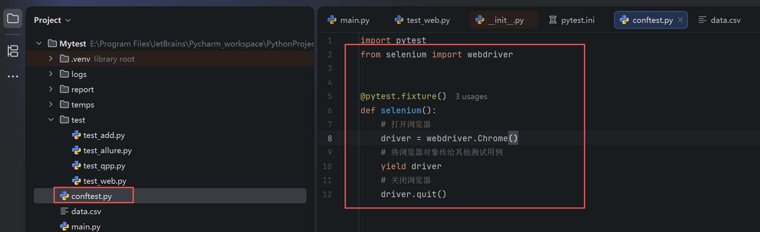
Task: Click the data.csv tab file icon
Action: 702,20
